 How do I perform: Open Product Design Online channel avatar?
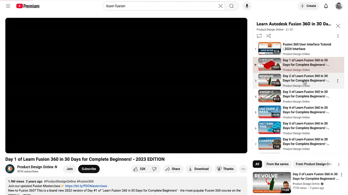pyautogui.click(x=10, y=169)
